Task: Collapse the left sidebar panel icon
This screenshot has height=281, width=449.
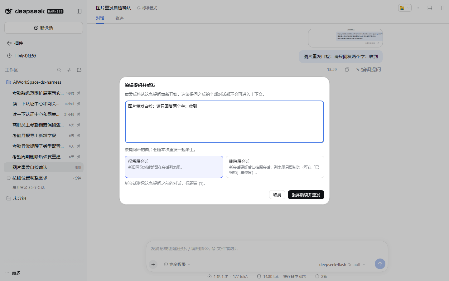Action: coord(79,11)
